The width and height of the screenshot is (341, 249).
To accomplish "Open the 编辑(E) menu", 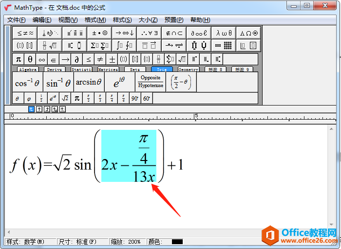I will click(42, 20).
